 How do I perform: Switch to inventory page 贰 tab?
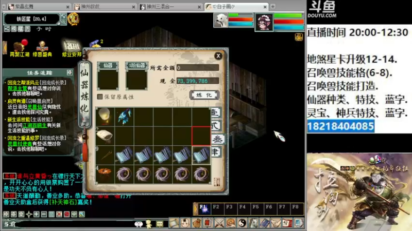point(216,126)
